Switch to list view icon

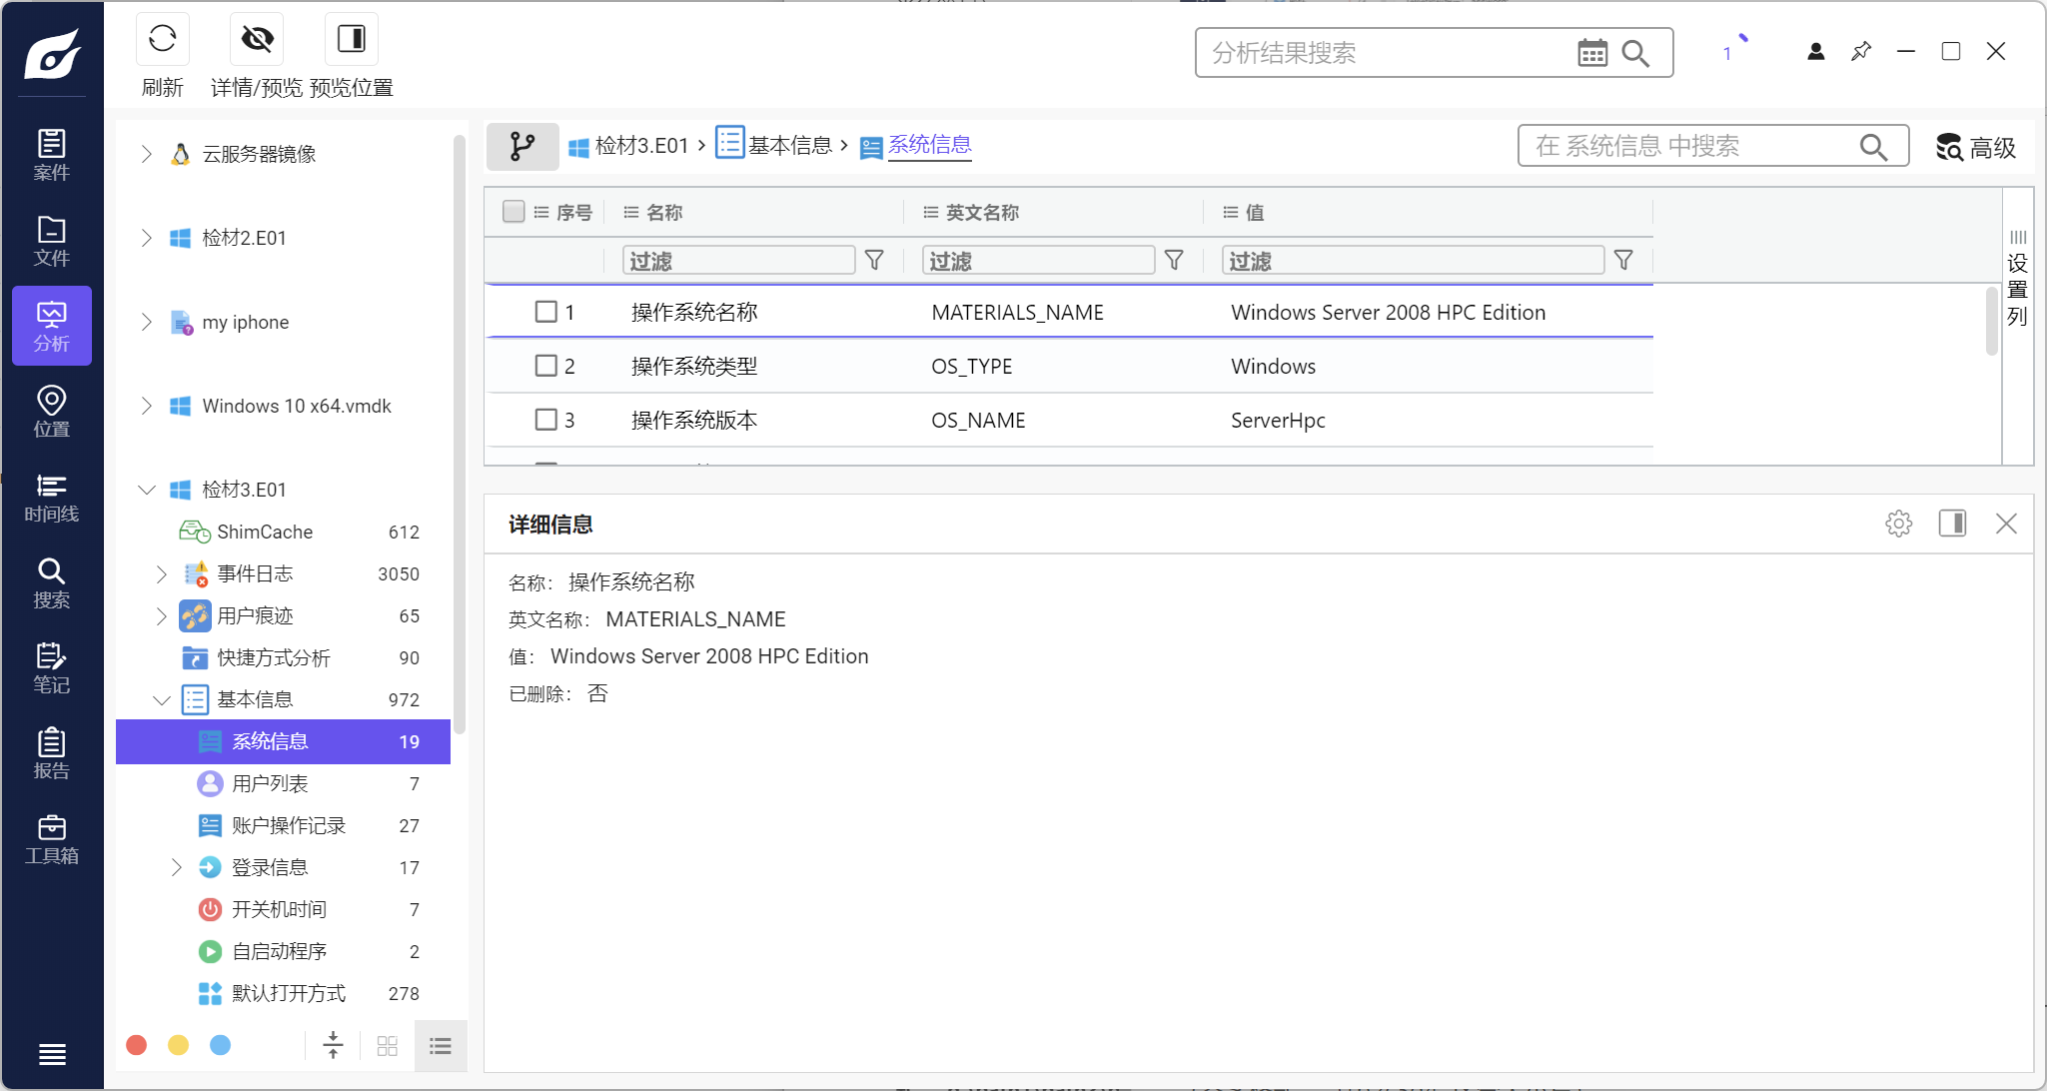click(441, 1046)
